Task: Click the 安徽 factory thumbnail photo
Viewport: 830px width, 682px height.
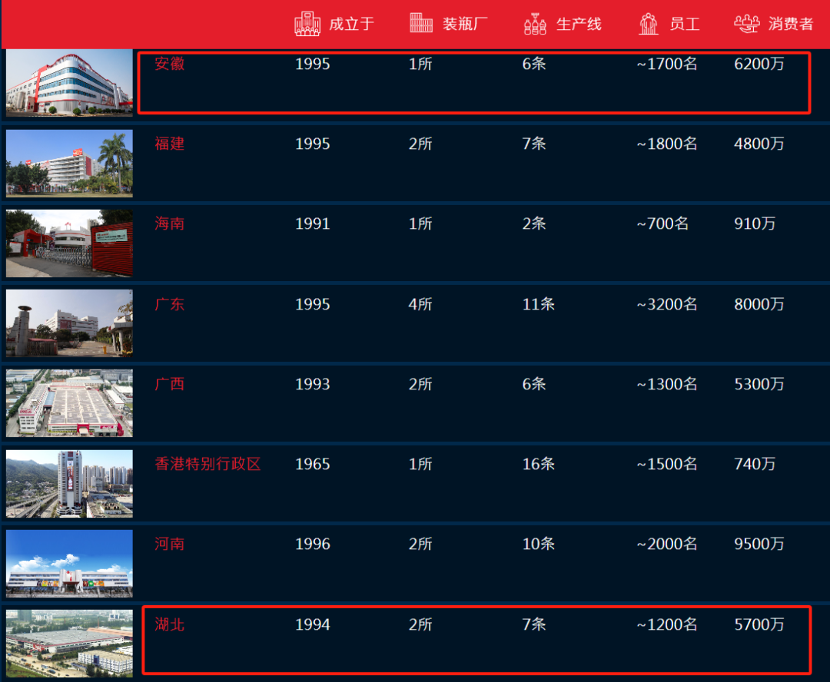Action: (x=69, y=84)
